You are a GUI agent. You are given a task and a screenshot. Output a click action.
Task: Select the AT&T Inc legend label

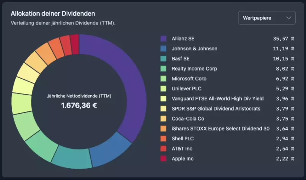point(183,149)
